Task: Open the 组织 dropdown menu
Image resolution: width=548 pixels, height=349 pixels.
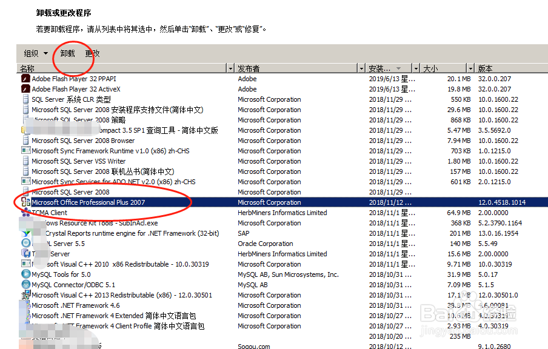Action: coord(36,53)
